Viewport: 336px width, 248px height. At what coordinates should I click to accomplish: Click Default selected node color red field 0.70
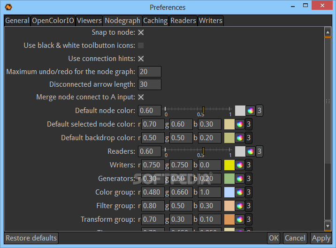point(153,124)
